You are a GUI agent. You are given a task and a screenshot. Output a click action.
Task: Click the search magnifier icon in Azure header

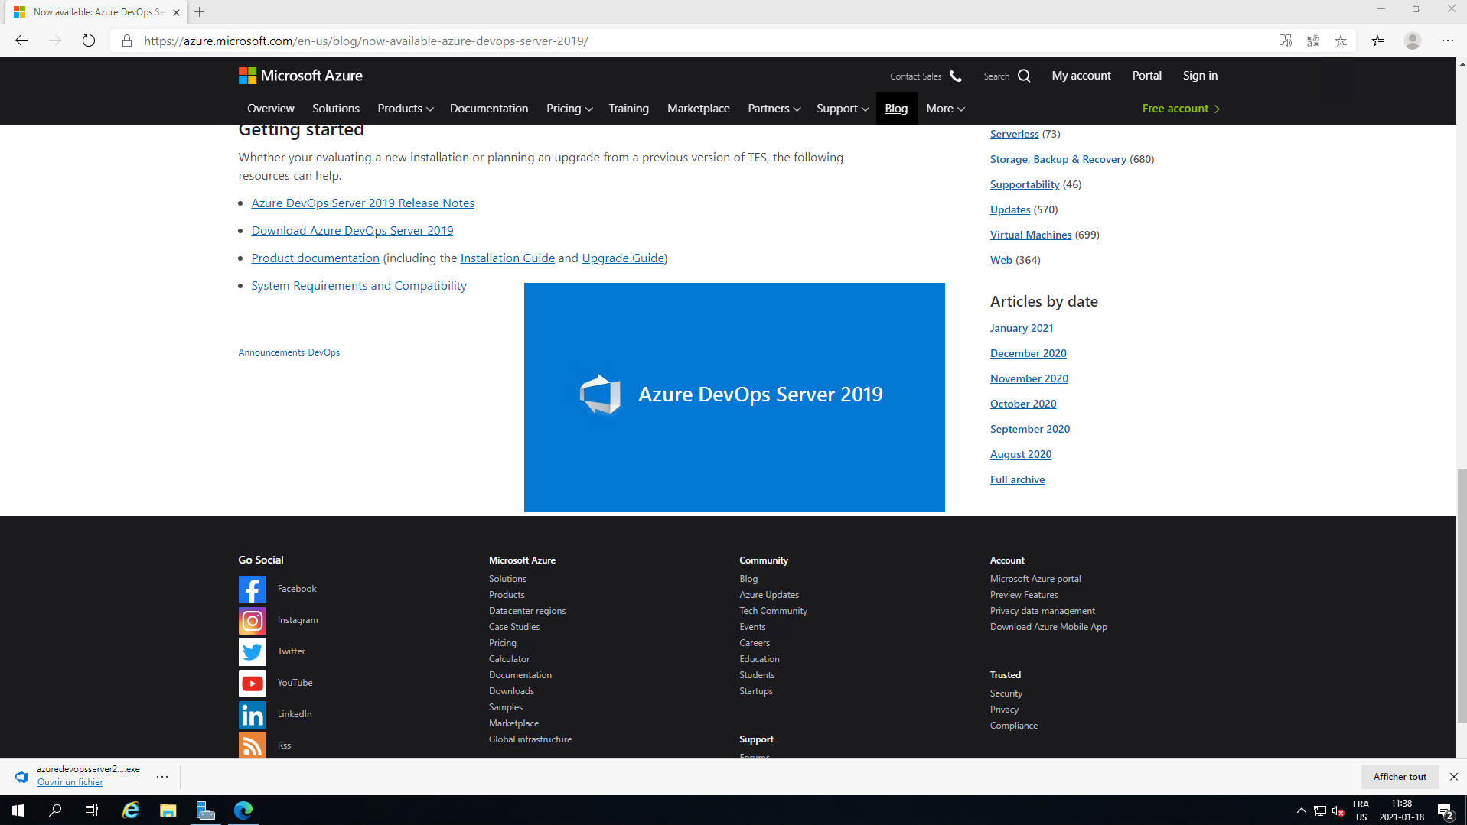pos(1024,76)
